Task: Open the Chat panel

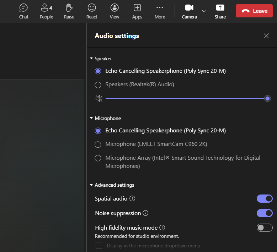Action: (x=23, y=11)
